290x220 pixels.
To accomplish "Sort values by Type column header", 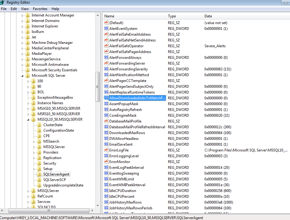I will tap(184, 16).
